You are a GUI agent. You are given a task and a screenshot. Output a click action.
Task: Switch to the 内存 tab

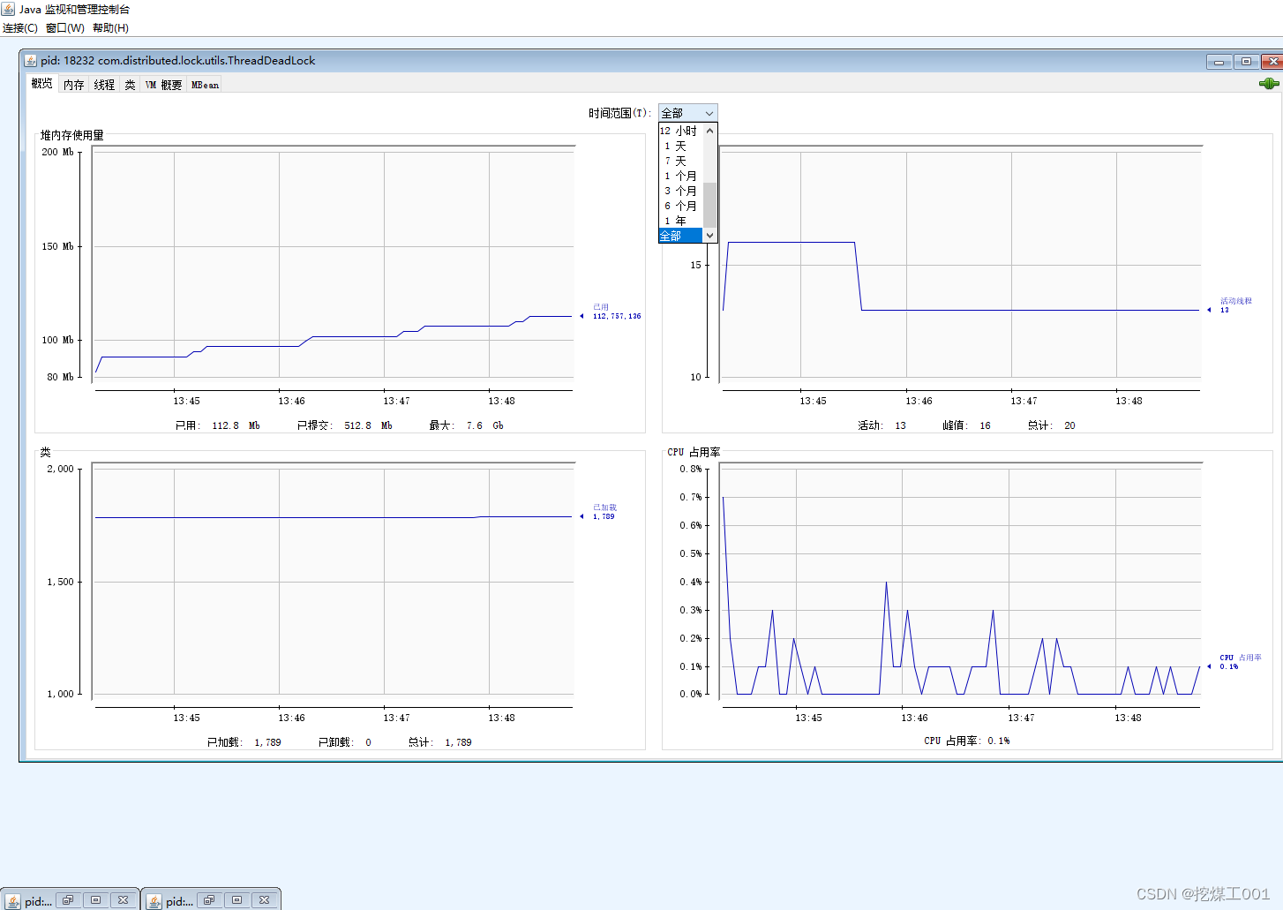73,85
